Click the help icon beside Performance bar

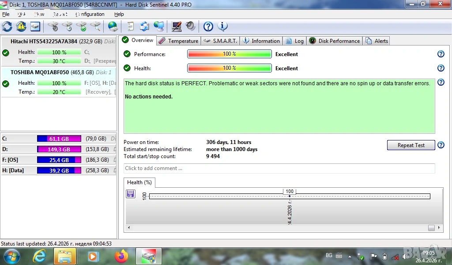[x=441, y=54]
